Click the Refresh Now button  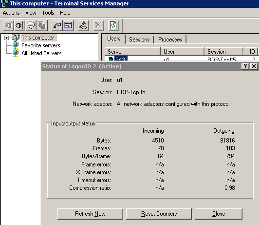coord(90,214)
